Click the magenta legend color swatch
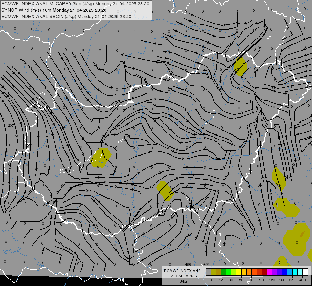 tap(270, 272)
